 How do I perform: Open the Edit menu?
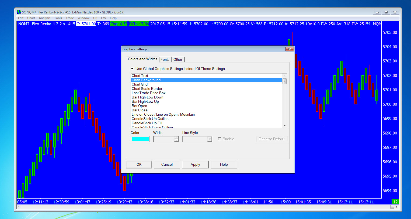[20, 18]
